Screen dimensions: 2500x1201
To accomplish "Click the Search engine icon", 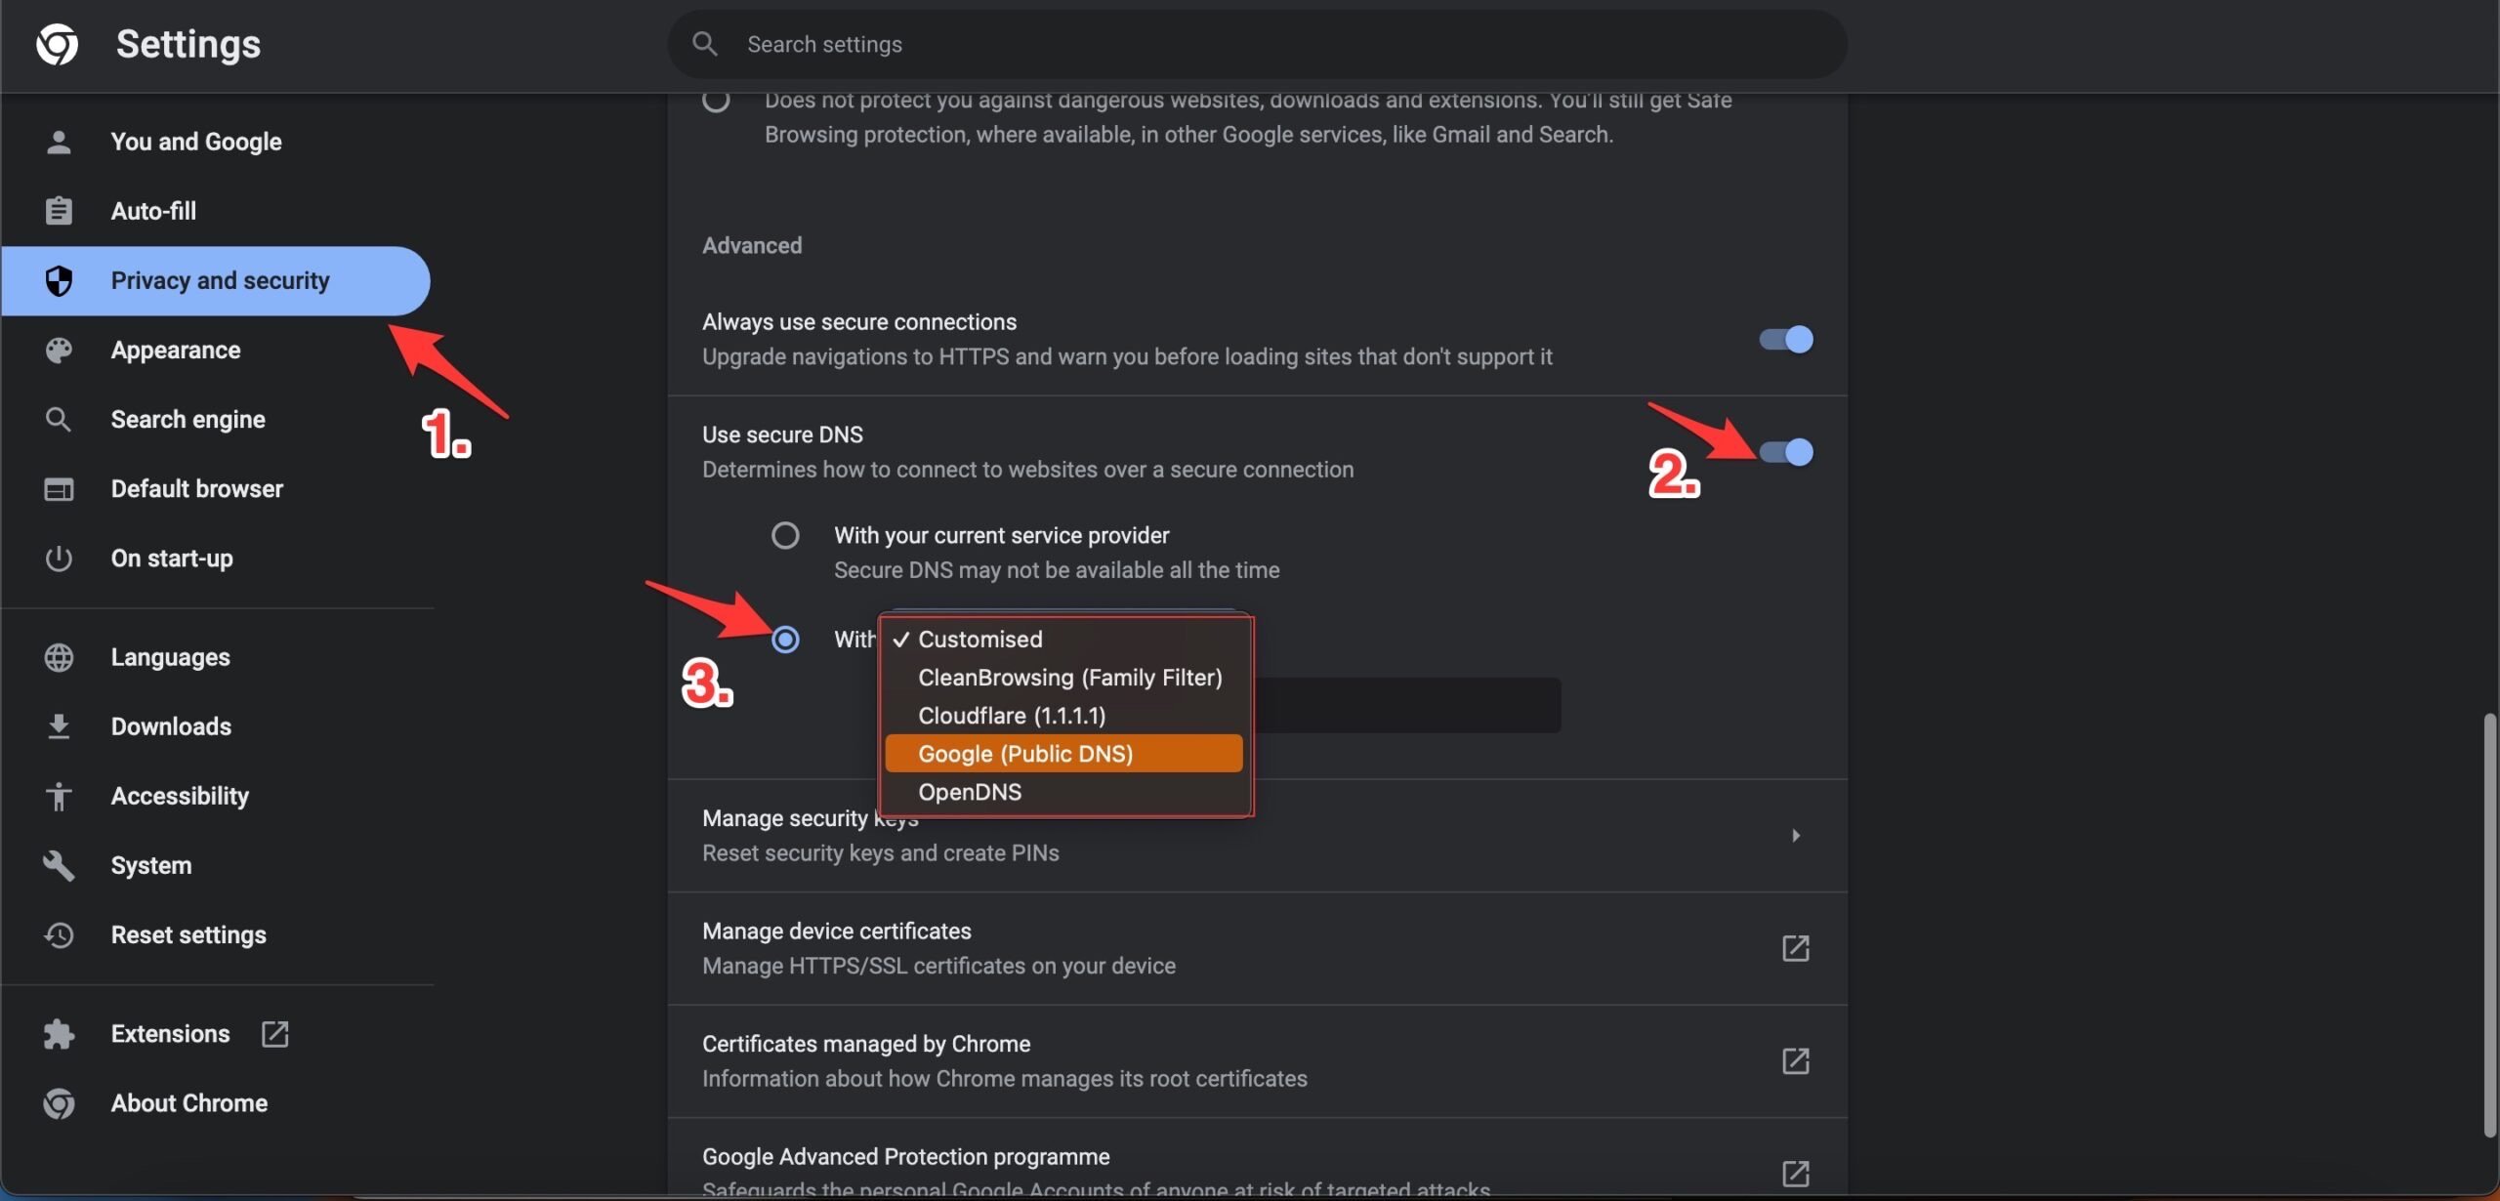I will pyautogui.click(x=55, y=420).
